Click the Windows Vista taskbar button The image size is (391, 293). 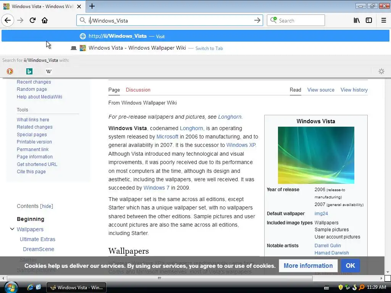point(76,288)
